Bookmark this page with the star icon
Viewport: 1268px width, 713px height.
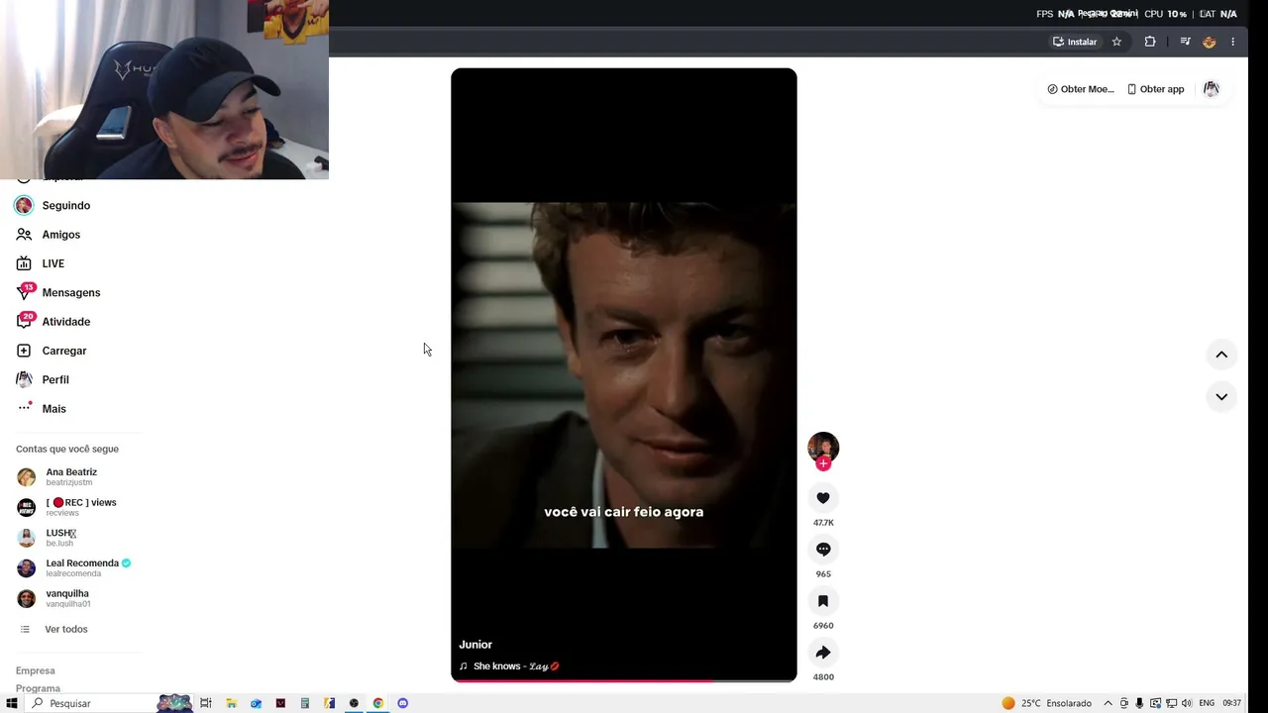[1116, 42]
